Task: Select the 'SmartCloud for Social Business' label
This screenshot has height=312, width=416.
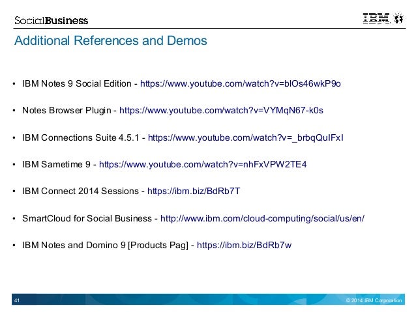Action: (87, 218)
